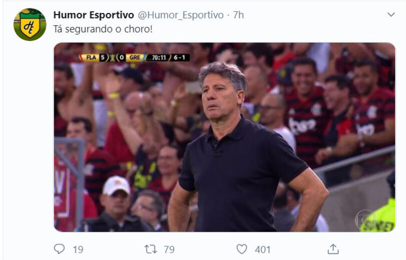
Task: Click the 79 retweets count
Action: point(169,249)
